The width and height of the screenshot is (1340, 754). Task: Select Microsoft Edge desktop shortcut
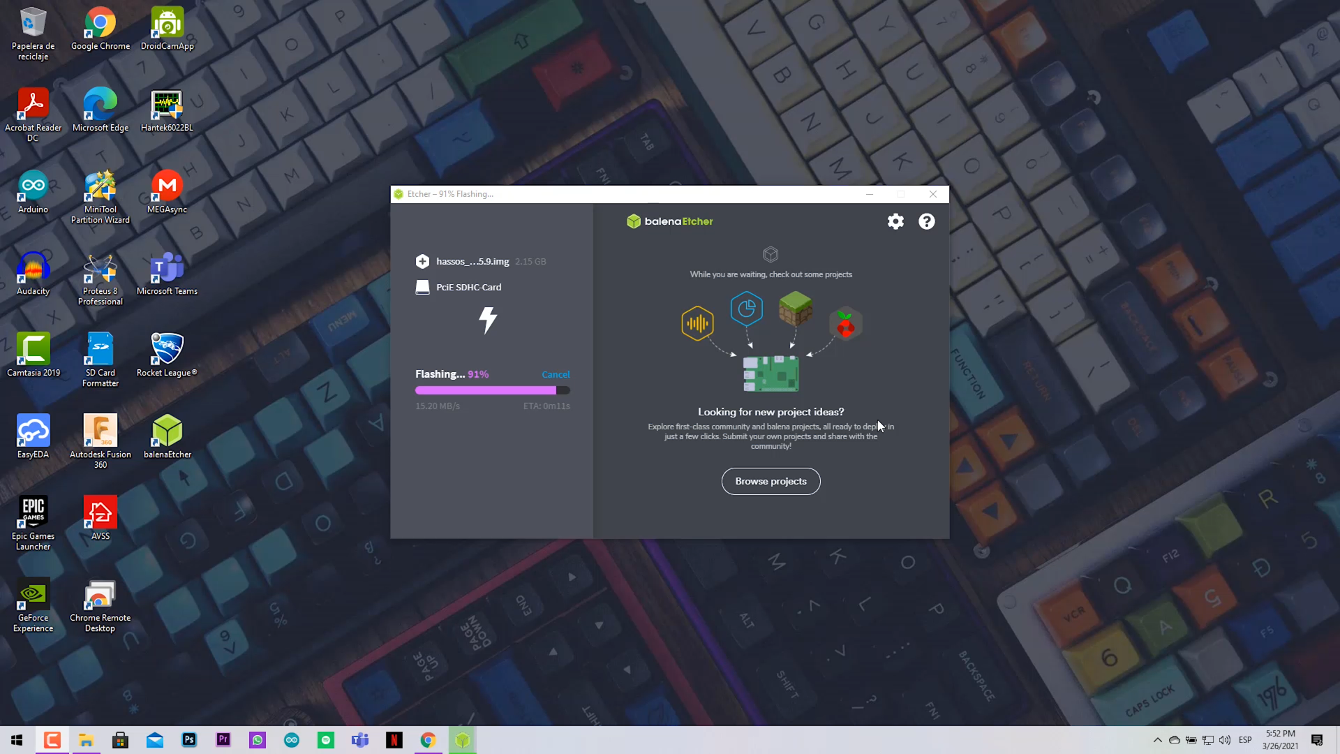tap(100, 110)
